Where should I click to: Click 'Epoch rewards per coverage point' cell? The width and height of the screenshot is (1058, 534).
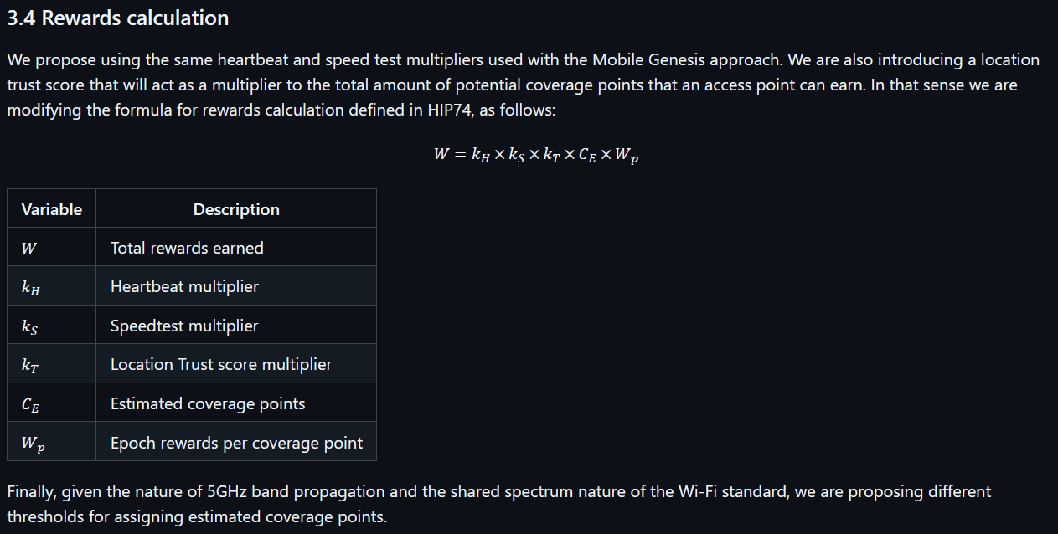[236, 442]
